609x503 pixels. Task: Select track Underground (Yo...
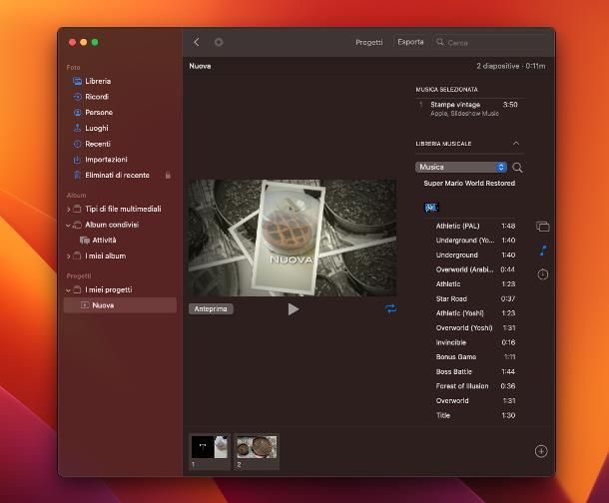(x=475, y=241)
